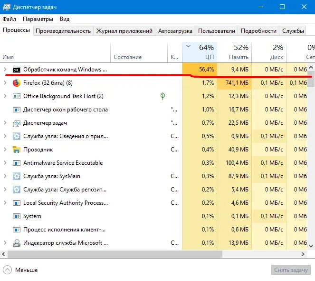Screen dimensions: 315x281
Task: Collapse details with the Меньше arrow icon
Action: click(8, 270)
